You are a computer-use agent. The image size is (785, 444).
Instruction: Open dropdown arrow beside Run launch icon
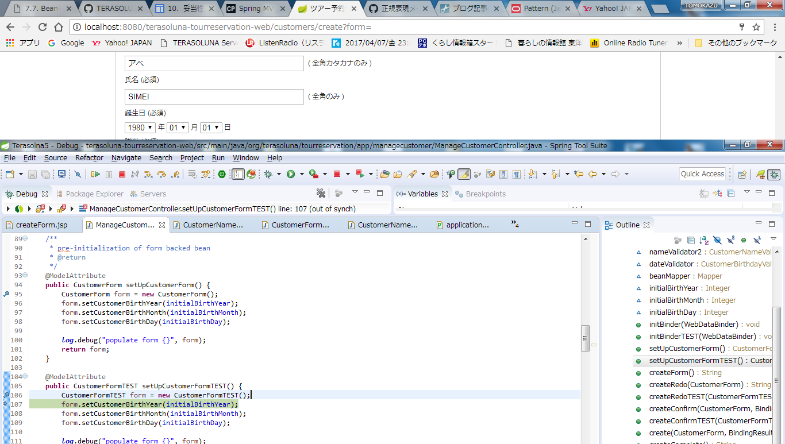click(x=302, y=174)
